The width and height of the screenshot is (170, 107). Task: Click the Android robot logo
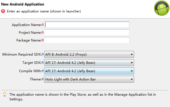click(x=162, y=8)
